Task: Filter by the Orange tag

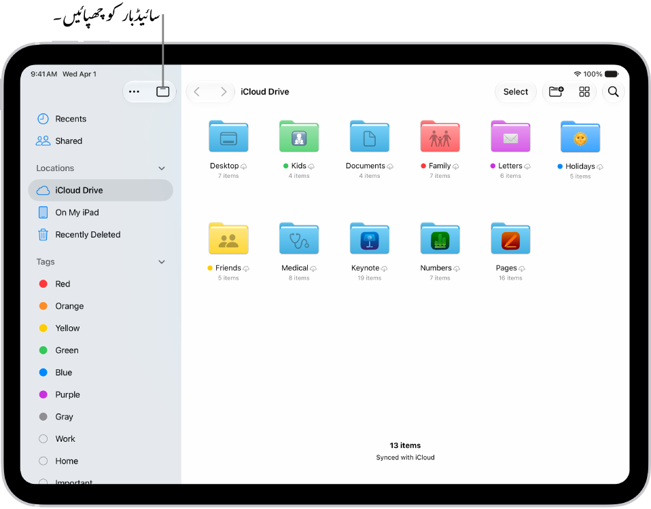Action: [x=101, y=306]
